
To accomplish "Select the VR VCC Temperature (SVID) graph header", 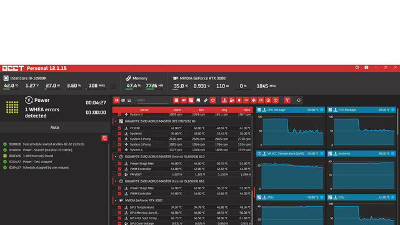I will [290, 154].
